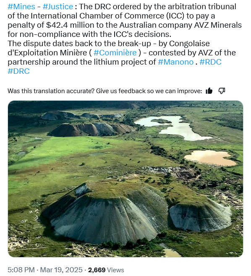251x276 pixels.
Task: Click the brown pond in the photo
Action: [210, 158]
